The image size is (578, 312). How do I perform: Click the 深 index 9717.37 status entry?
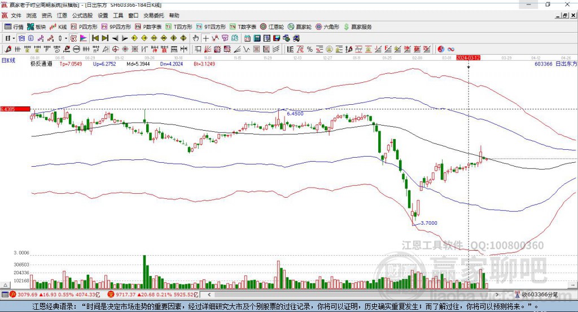click(x=153, y=295)
